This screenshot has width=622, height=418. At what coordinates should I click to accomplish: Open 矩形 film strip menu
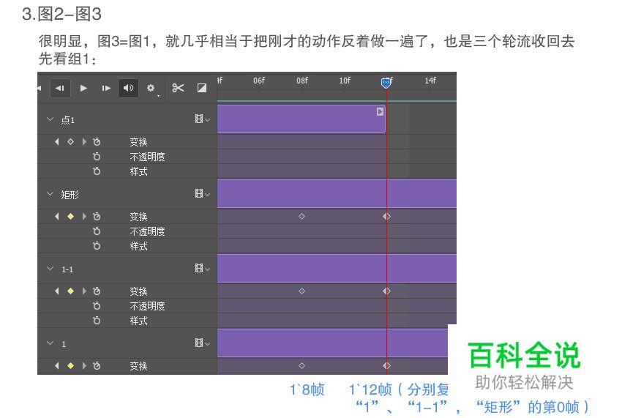pyautogui.click(x=202, y=194)
